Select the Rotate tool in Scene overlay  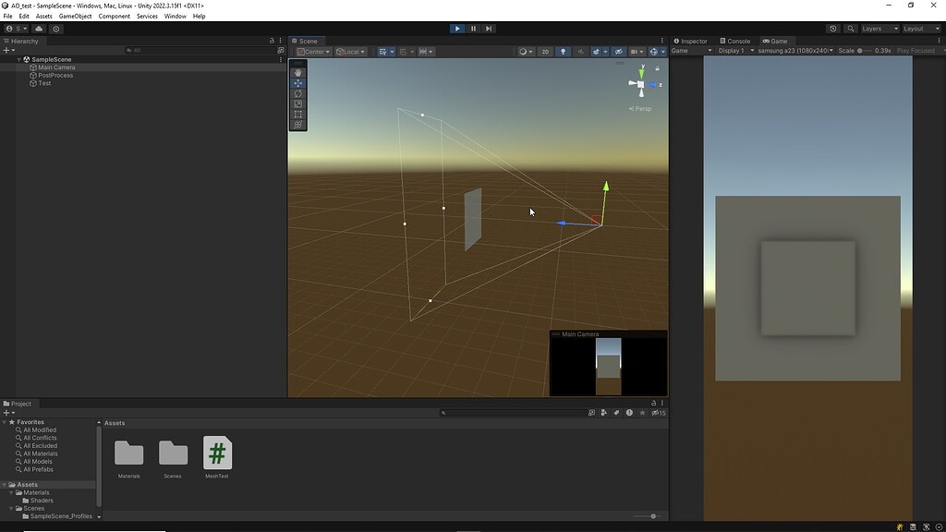click(x=297, y=93)
